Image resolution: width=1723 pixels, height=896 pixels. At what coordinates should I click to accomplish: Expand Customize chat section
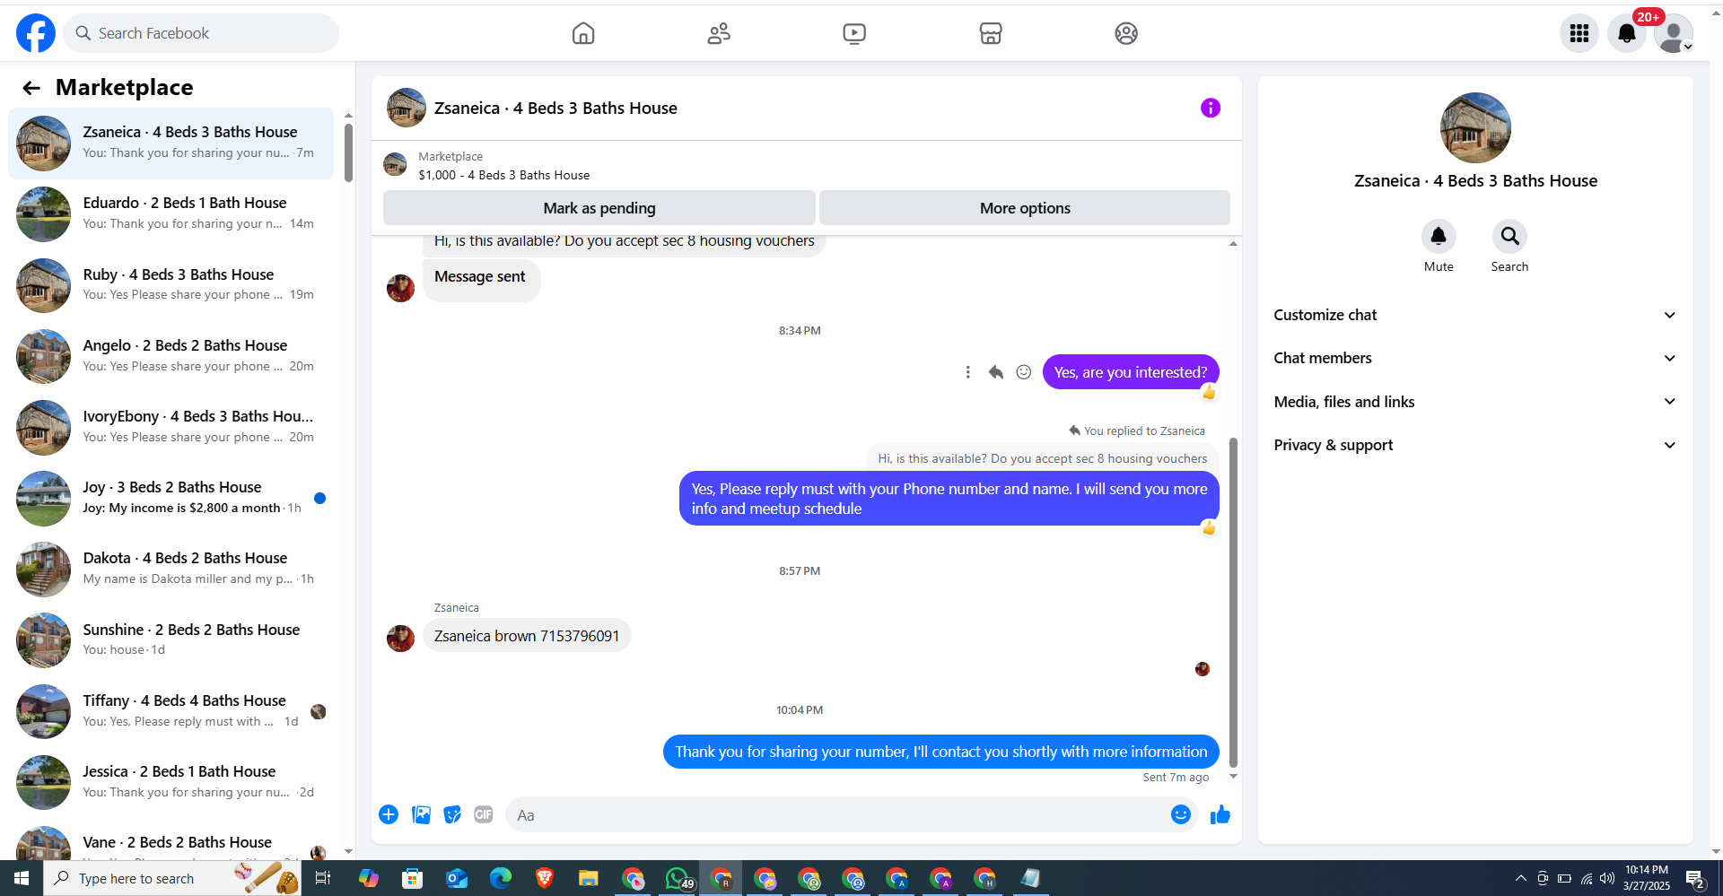[x=1475, y=315]
